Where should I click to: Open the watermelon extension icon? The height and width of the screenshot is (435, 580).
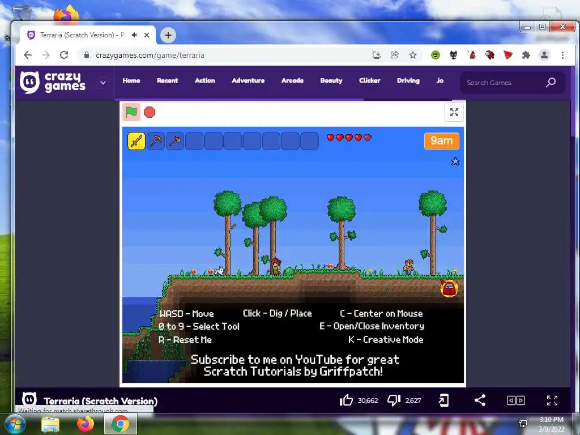[508, 55]
